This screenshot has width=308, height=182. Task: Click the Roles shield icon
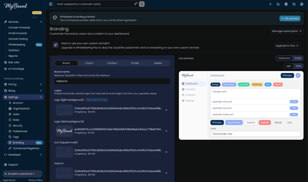[10, 120]
